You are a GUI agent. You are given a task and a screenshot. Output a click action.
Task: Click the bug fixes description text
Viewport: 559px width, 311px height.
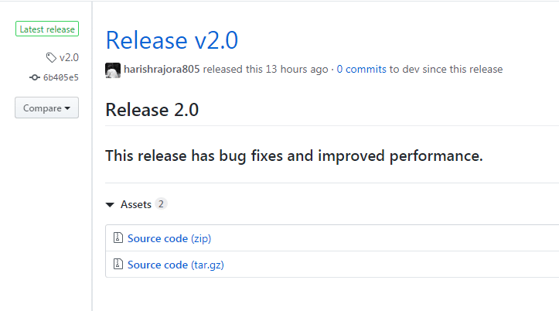point(294,155)
